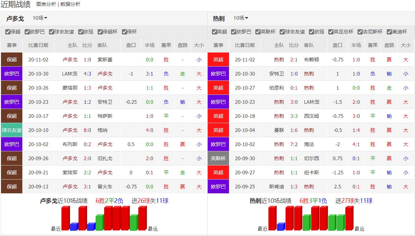Image resolution: width=415 pixels, height=236 pixels.
Task: Click the 曼联 team name link
Action: (279, 130)
